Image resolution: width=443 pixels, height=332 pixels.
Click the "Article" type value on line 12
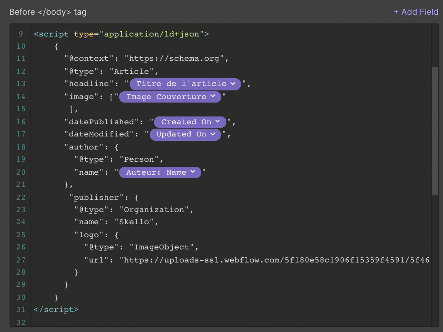(132, 71)
